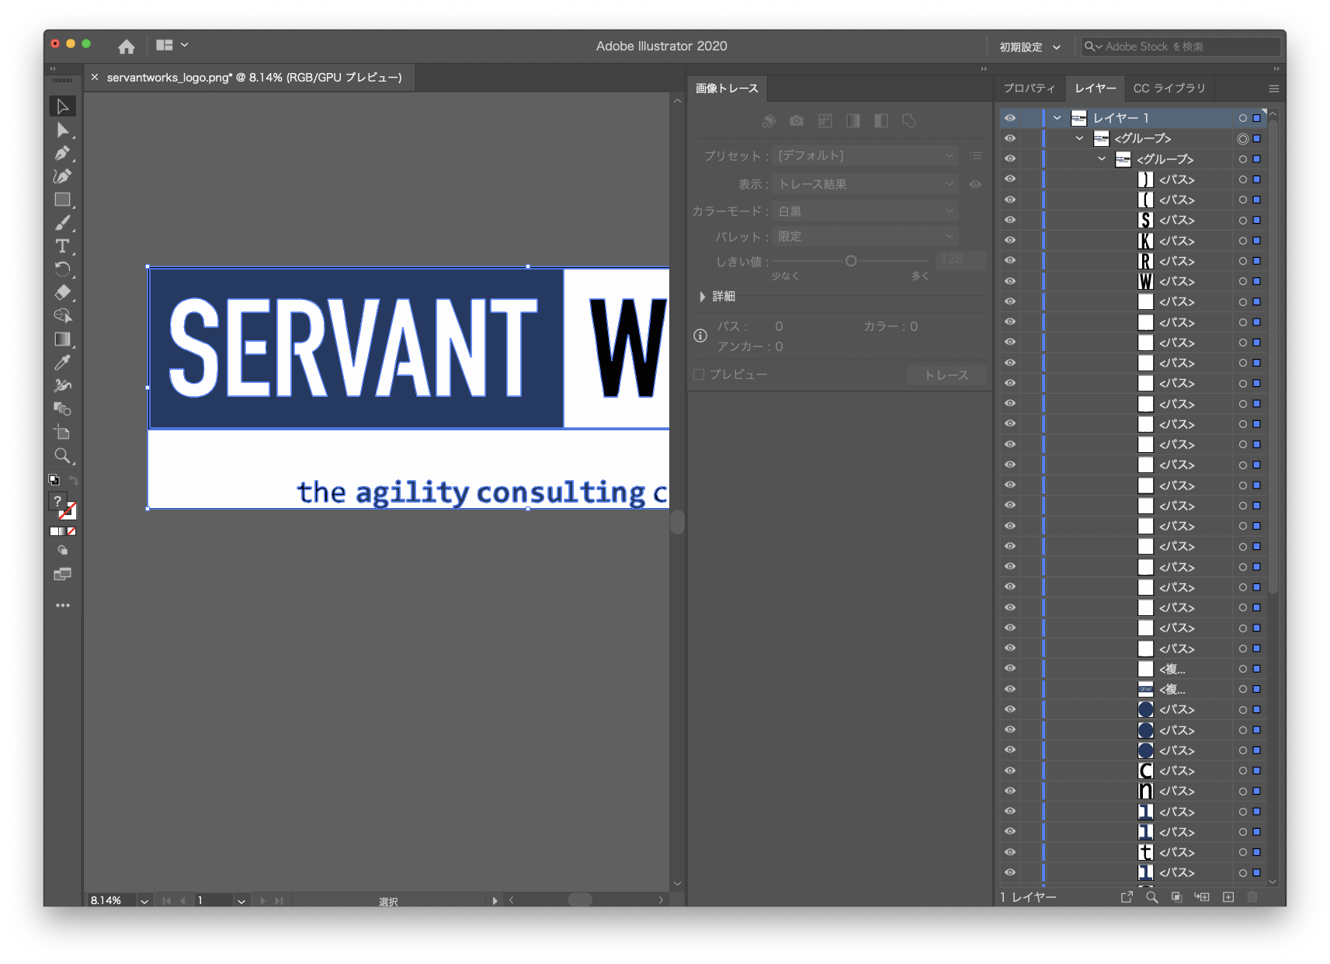The image size is (1330, 964).
Task: Open Edit Toolbar three dots
Action: pos(63,605)
